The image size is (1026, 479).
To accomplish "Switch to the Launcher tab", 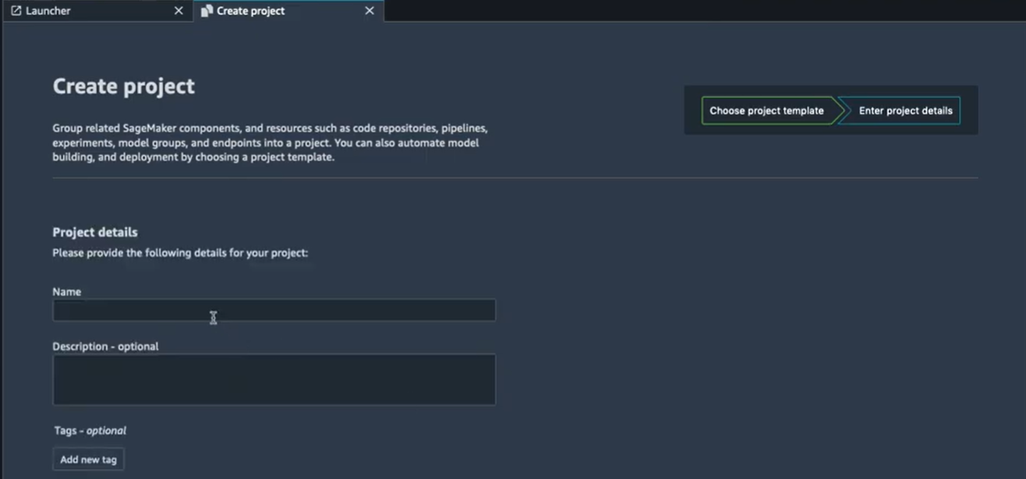I will coord(48,11).
